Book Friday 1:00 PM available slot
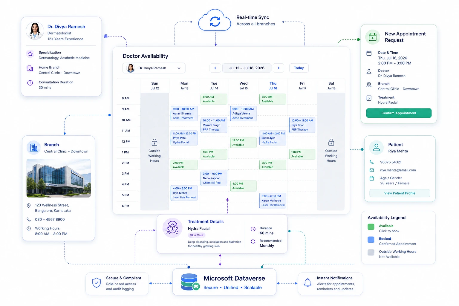 point(302,154)
